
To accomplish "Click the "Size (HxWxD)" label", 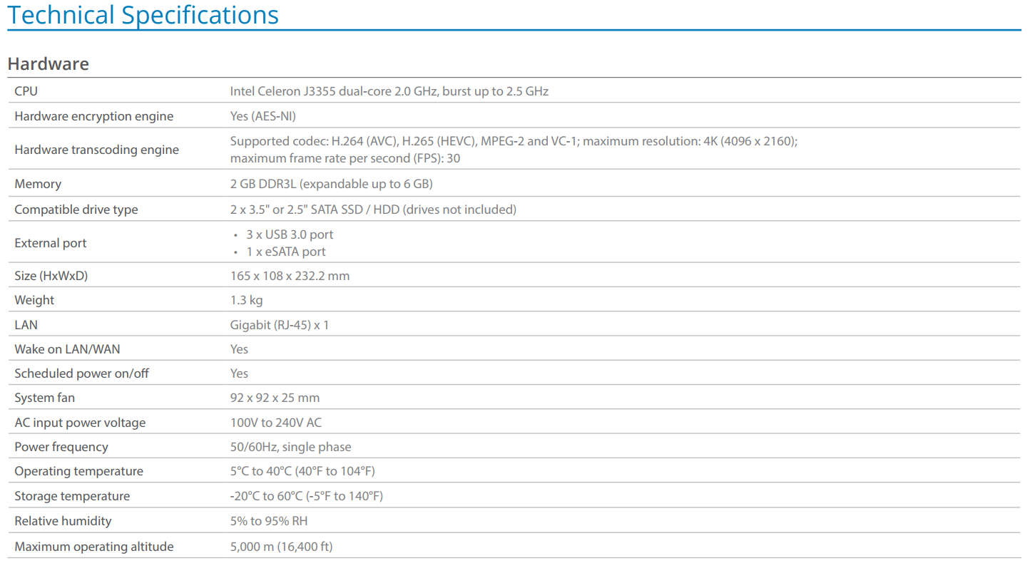I will click(x=51, y=276).
